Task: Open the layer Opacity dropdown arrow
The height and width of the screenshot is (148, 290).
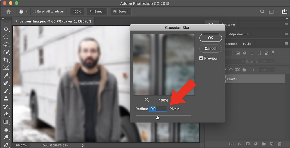Action: point(272,62)
